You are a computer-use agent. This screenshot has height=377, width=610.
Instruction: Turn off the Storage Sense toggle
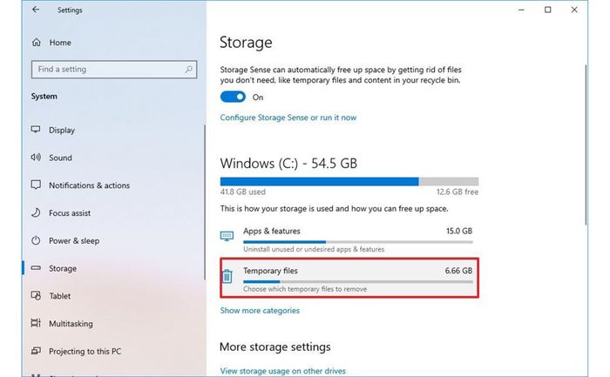coord(233,97)
